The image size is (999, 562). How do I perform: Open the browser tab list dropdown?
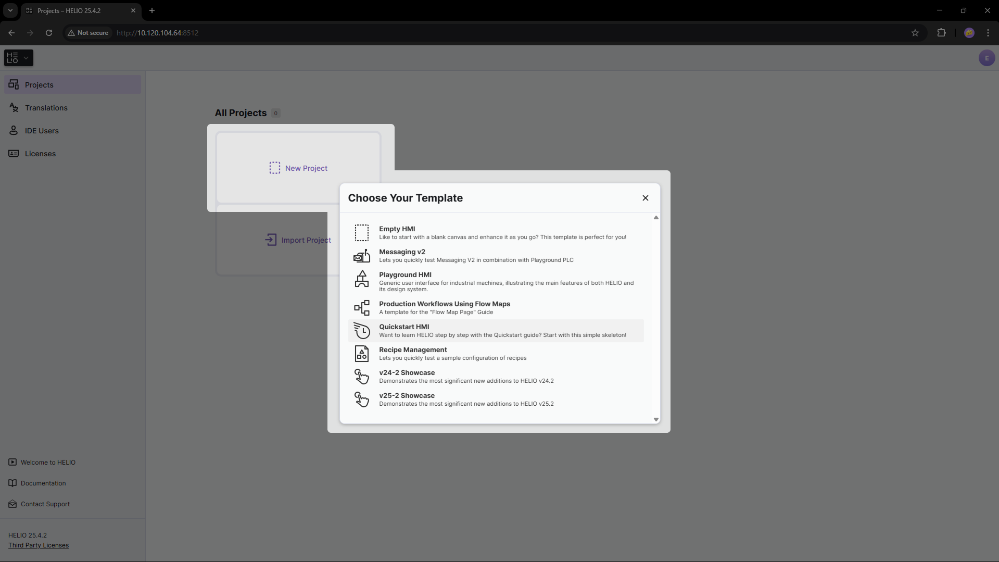[10, 10]
